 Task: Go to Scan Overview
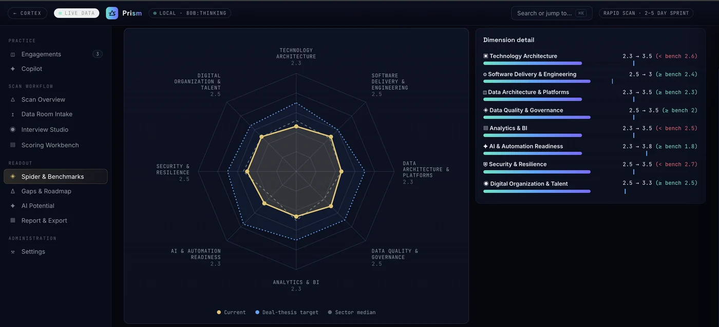point(55,100)
